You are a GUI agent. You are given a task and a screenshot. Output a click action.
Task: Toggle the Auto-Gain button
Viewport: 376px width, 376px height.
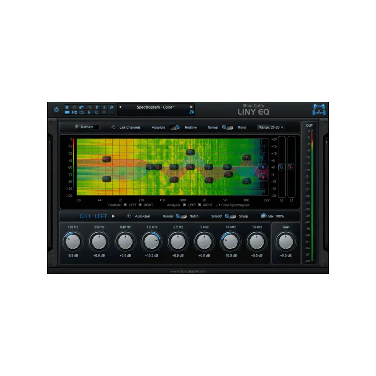129,216
